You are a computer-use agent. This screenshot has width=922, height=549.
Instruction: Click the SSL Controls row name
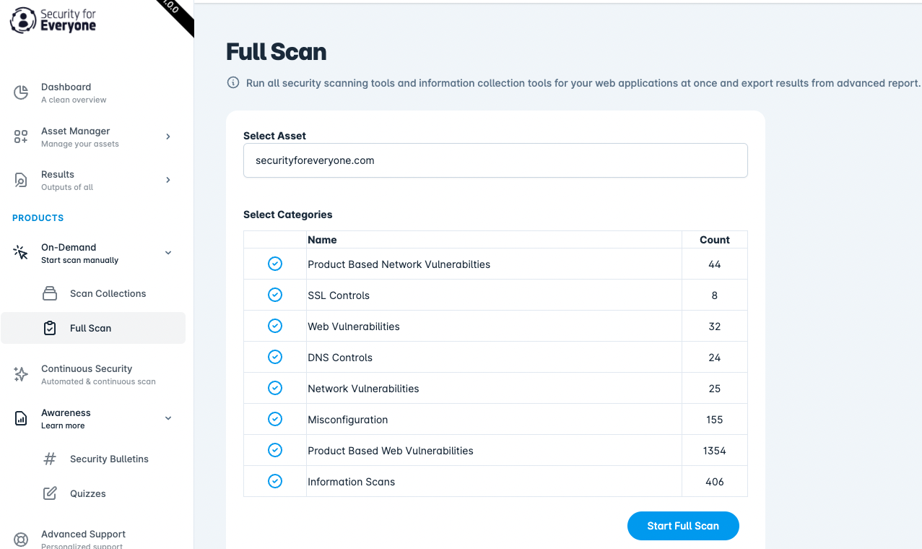(x=339, y=295)
